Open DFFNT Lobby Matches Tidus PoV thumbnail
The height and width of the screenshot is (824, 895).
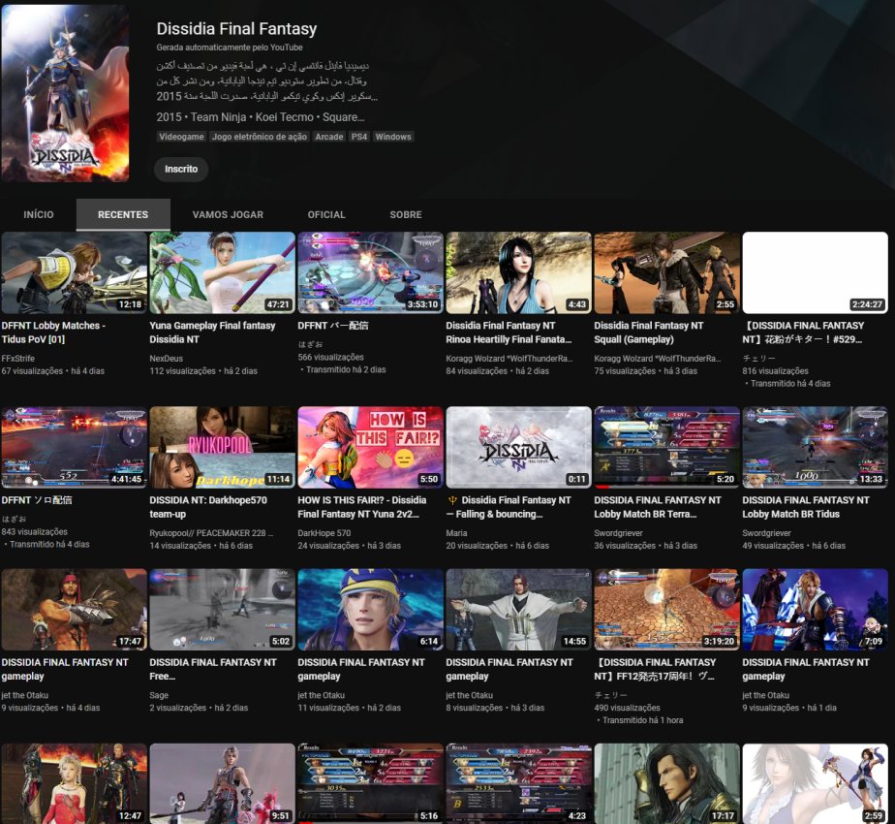75,272
